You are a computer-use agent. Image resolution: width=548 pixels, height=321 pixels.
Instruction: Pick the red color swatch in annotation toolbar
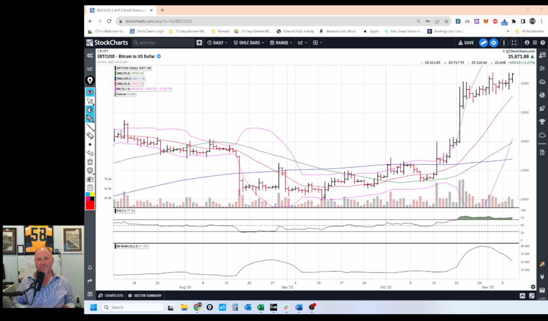(x=90, y=206)
